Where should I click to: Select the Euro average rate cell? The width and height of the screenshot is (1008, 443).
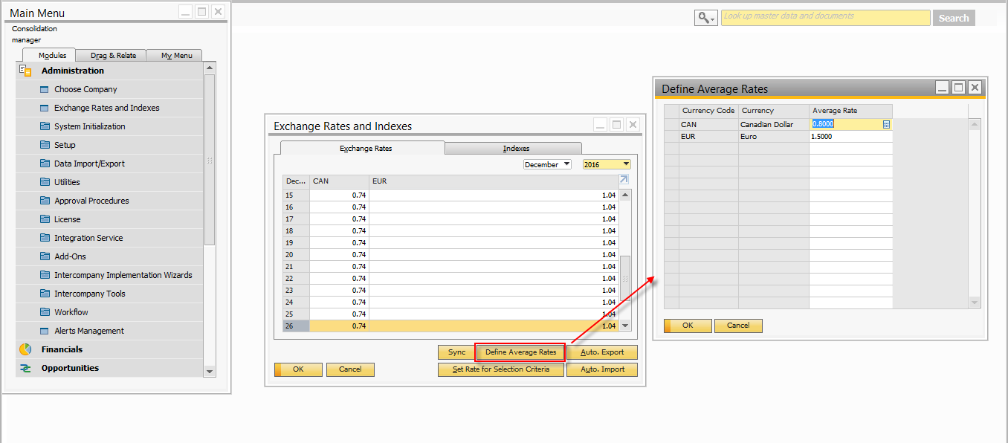(850, 137)
